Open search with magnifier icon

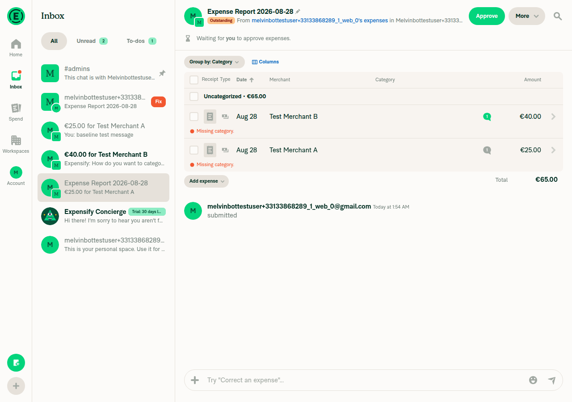[x=558, y=16]
